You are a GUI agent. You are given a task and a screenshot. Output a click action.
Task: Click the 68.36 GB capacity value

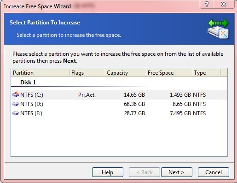point(134,104)
